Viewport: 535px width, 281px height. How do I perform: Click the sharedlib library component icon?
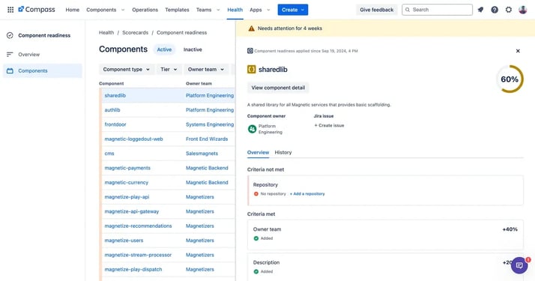(x=252, y=69)
